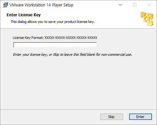Click the empty footer area left of Skip
This screenshot has height=125, width=157.
50,117
